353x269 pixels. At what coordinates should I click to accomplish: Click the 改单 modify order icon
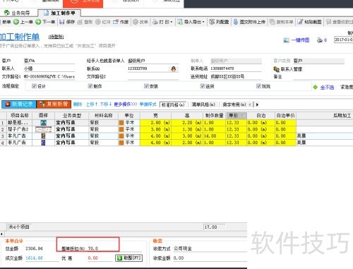tap(136, 22)
